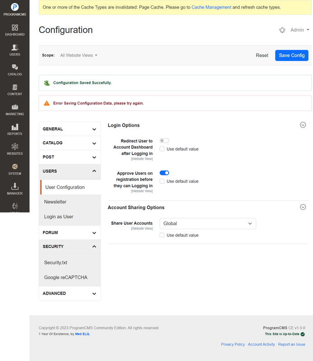The image size is (313, 361).
Task: Click the Reset button
Action: pyautogui.click(x=262, y=56)
